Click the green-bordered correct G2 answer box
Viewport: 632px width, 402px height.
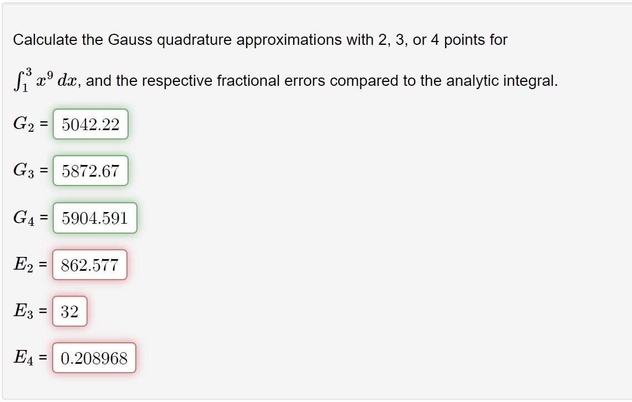click(90, 124)
